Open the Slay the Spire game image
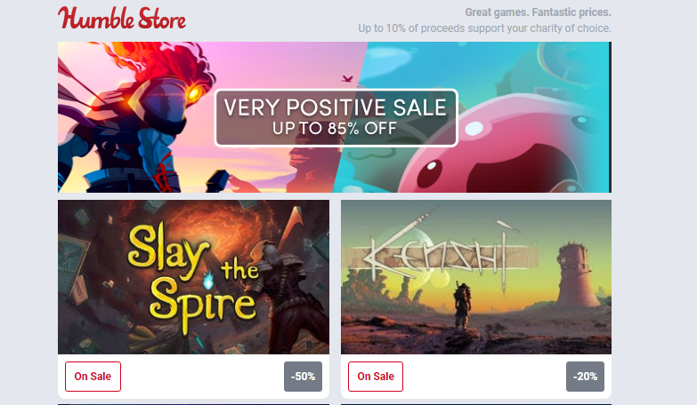The image size is (697, 405). click(x=193, y=277)
